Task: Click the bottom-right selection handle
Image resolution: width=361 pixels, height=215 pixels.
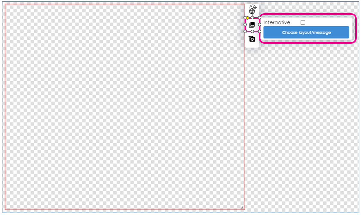Action: coord(259,31)
